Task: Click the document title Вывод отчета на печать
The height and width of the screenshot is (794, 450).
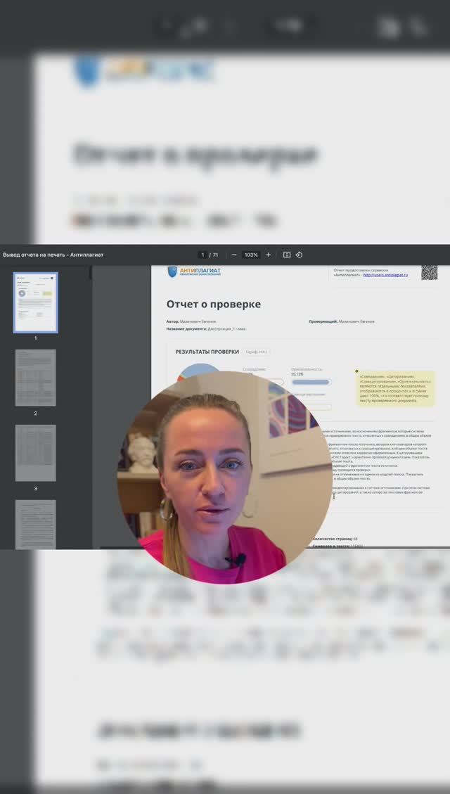Action: (x=53, y=255)
